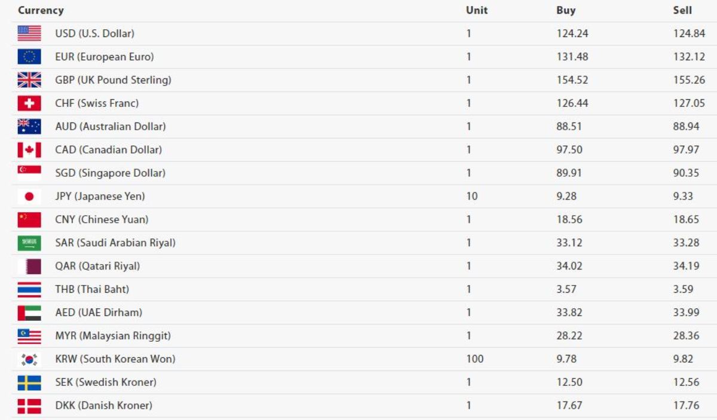Screen dimensions: 717x420
Task: Click the Saudi Arabian green flag
Action: click(29, 243)
